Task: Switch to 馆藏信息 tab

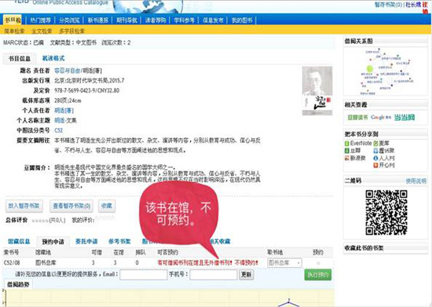Action: 19,242
